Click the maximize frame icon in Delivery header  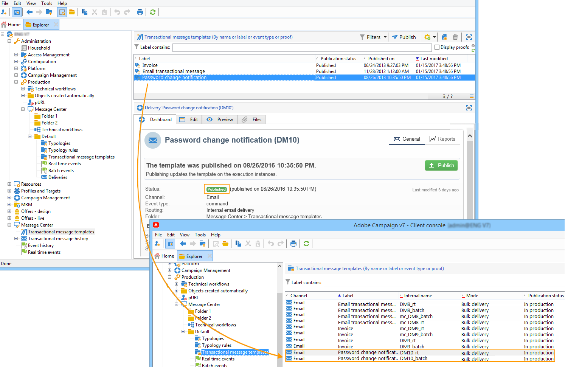point(469,108)
